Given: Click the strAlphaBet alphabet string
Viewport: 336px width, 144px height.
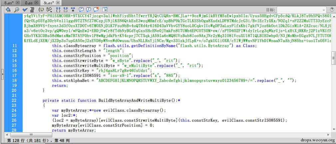Looking at the screenshot, I should [176, 81].
